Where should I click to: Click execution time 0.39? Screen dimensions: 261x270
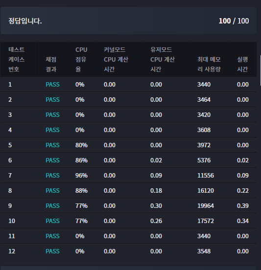(243, 206)
